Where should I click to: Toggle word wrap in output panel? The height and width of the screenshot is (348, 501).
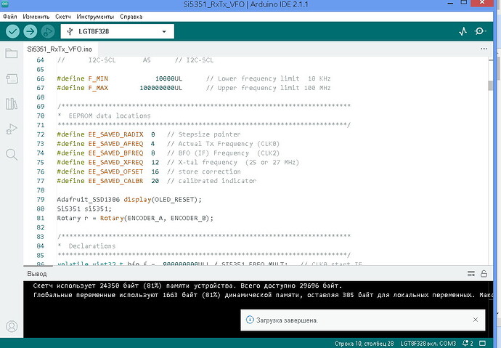click(x=471, y=274)
